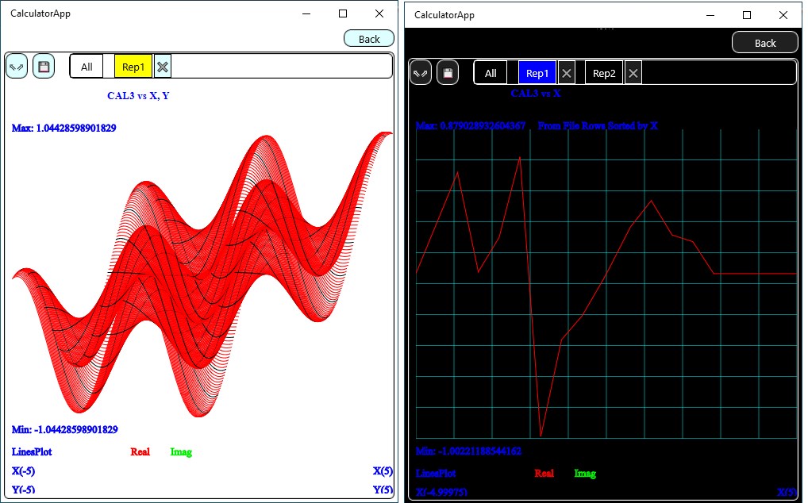Select the All tab in right dark window
This screenshot has width=808, height=503.
coord(491,73)
